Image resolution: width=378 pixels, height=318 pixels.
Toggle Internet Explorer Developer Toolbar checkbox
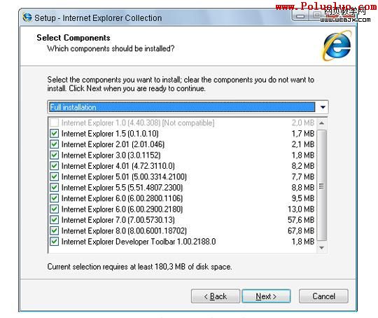pos(54,242)
